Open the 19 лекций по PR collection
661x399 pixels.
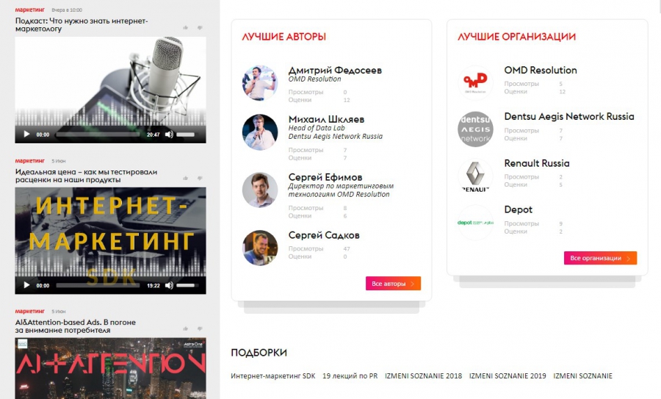click(350, 375)
